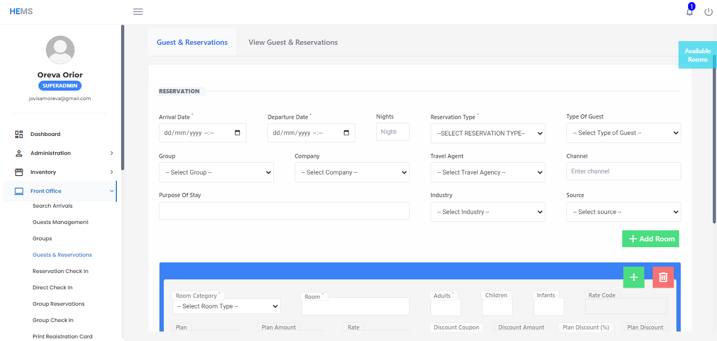Click the main page vertical scrollbar
This screenshot has width=717, height=341.
tap(714, 139)
